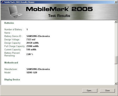The width and height of the screenshot is (118, 96).
Task: Close the Results Viewer window via X
Action: tap(116, 2)
